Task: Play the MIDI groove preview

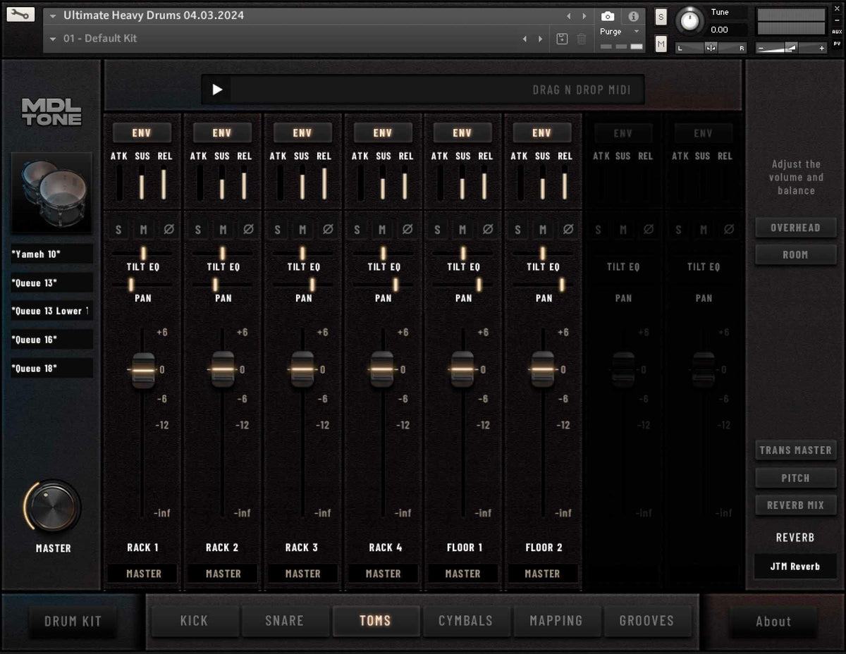Action: 217,90
